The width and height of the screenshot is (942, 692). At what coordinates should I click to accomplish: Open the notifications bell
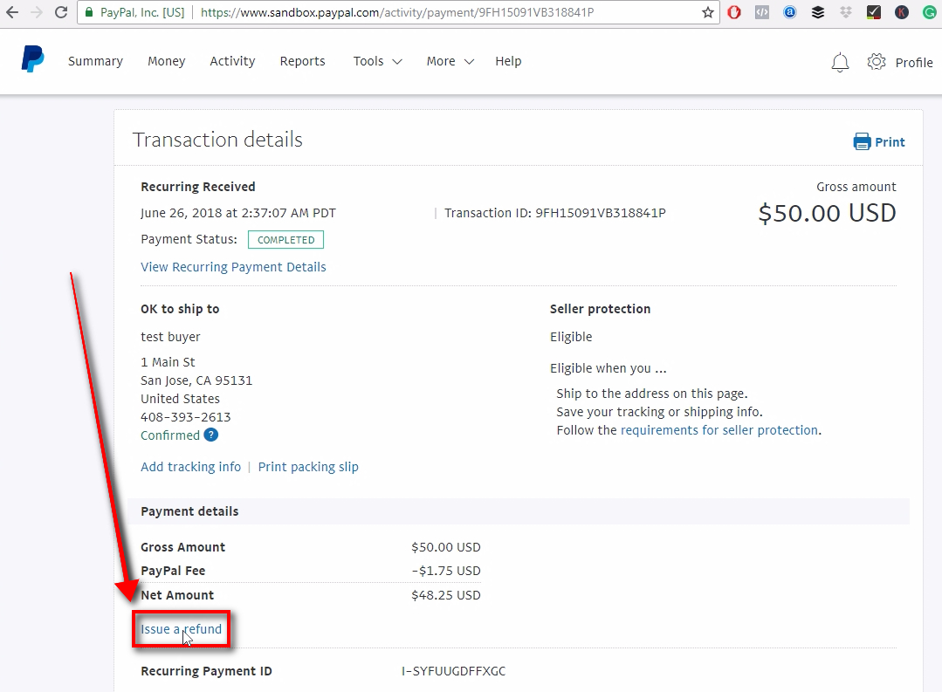(839, 62)
